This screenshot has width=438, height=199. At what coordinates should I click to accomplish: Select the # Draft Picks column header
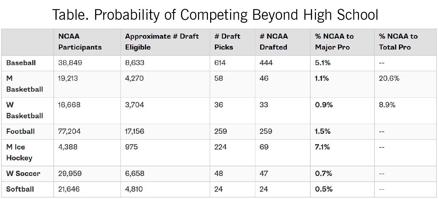pyautogui.click(x=227, y=42)
